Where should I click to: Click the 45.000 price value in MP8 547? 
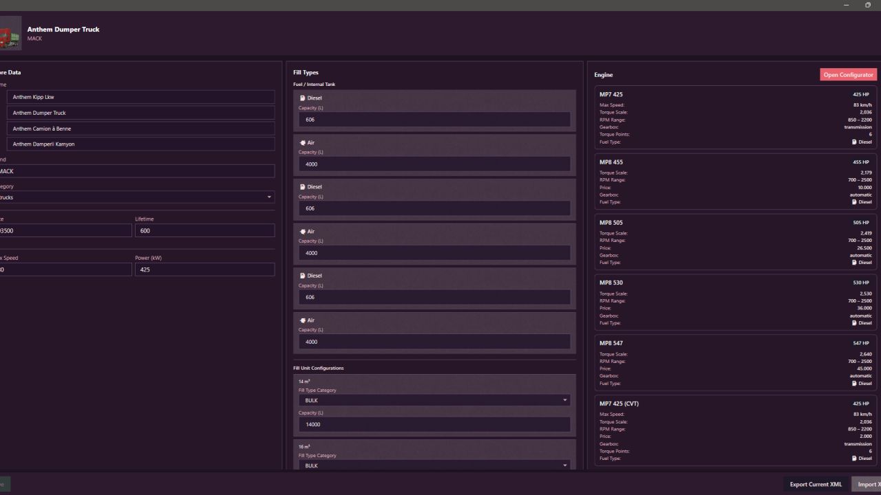tap(864, 368)
